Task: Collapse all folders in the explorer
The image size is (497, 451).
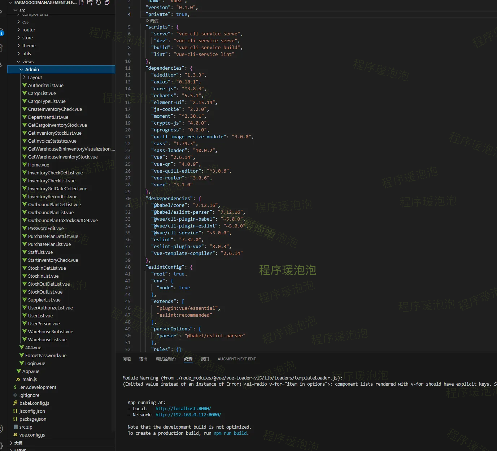Action: point(107,3)
